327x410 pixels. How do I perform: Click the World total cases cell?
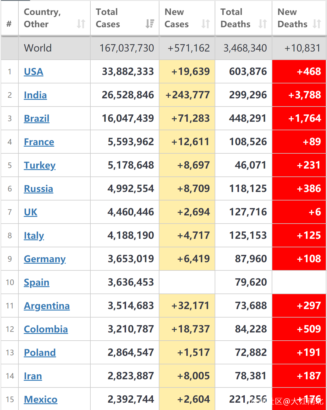pos(127,48)
